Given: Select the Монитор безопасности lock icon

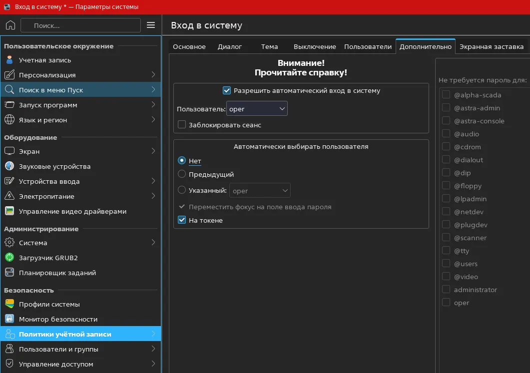Looking at the screenshot, I should click(9, 319).
